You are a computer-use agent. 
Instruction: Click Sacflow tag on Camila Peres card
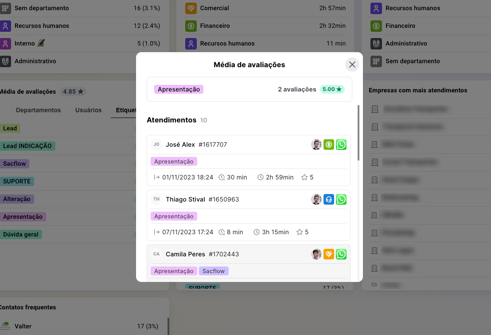point(214,271)
